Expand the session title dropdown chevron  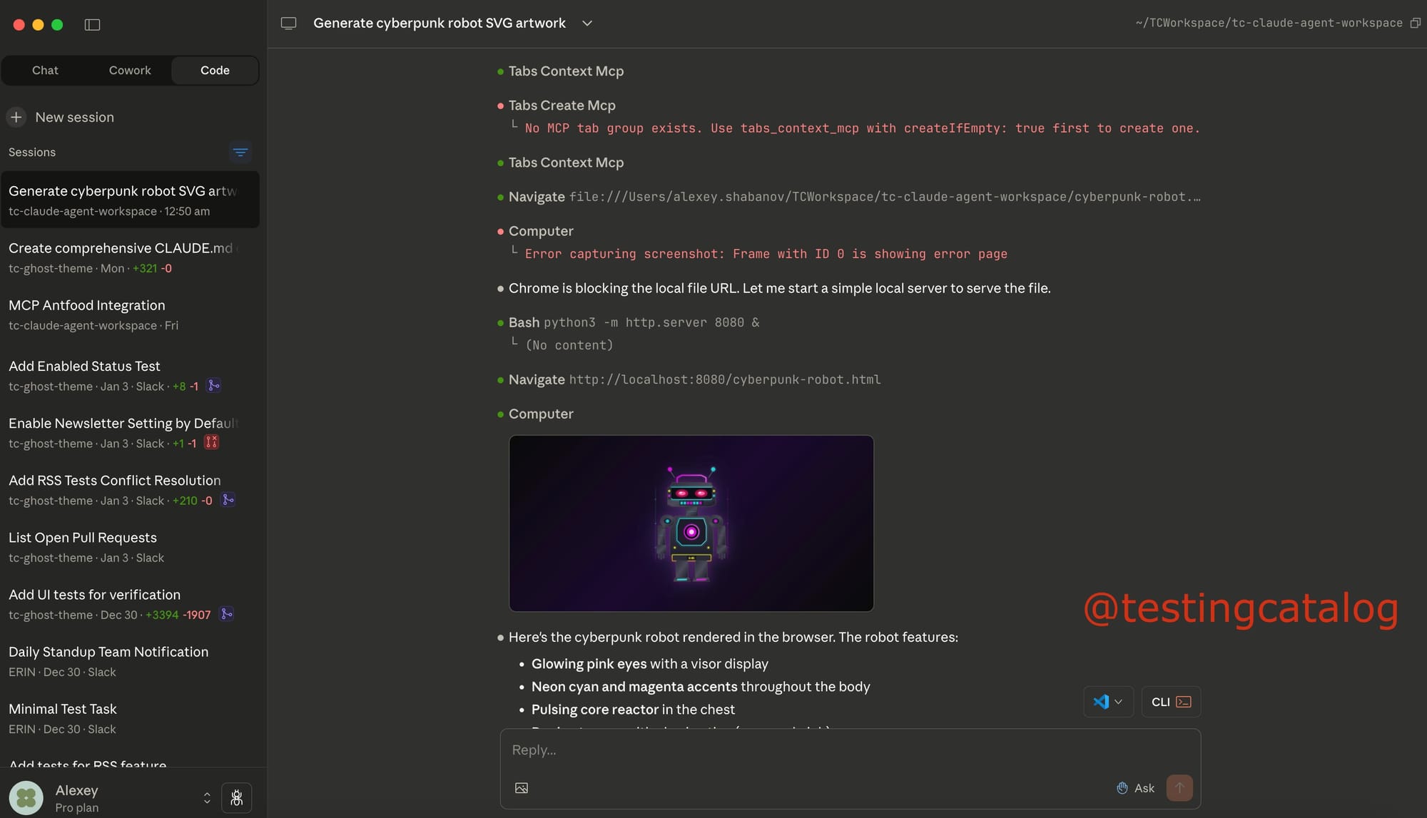(x=587, y=23)
